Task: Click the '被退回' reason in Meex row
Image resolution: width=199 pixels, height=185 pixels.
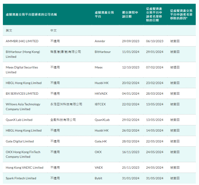Action: 175,67
